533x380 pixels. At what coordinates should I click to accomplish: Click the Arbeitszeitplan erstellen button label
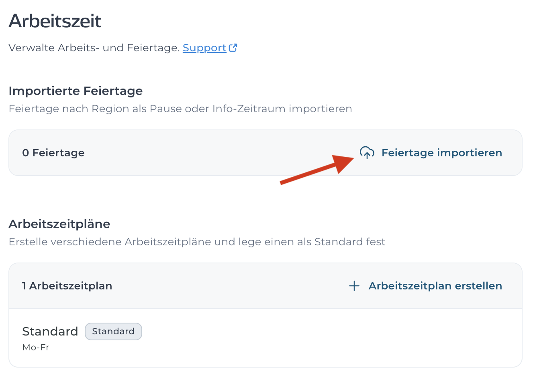point(435,286)
